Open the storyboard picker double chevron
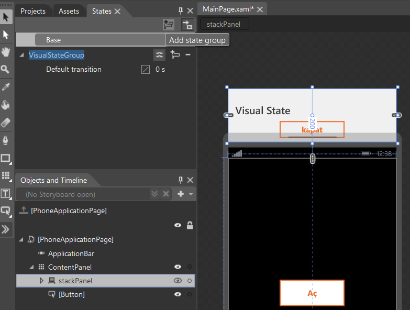Viewport: 410px width, 310px height. coord(154,194)
